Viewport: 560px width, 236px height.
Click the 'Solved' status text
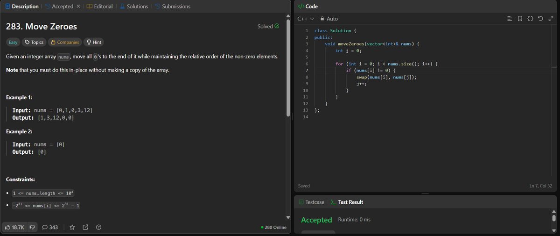coord(265,26)
